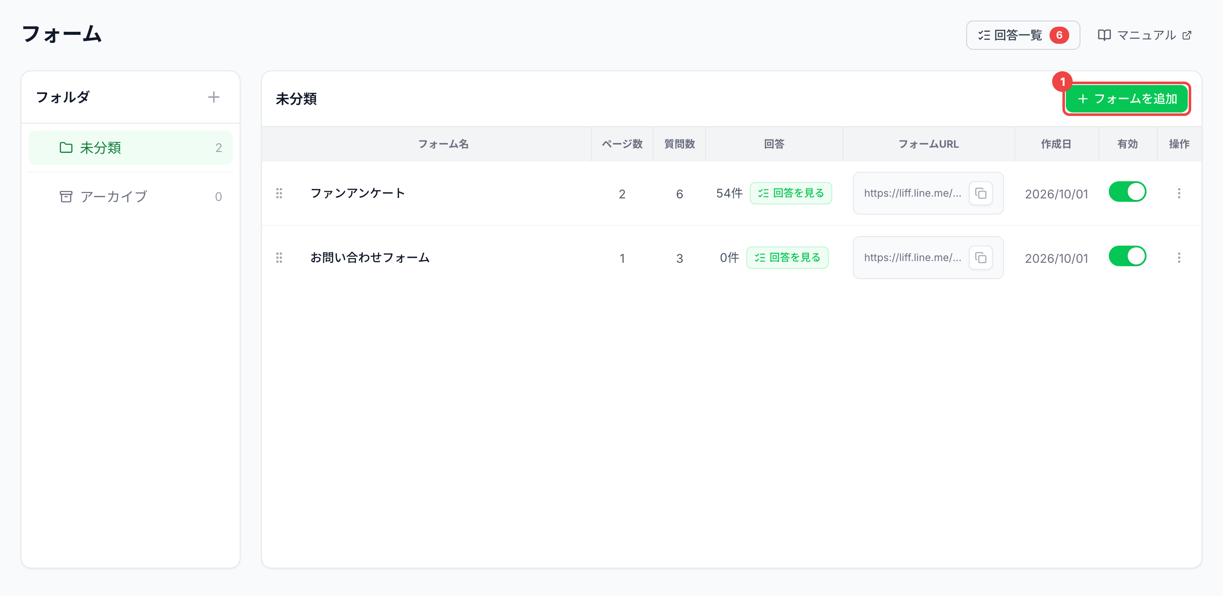Viewport: 1223px width, 596px height.
Task: Click the folder icon next to 未分類
Action: tap(66, 148)
